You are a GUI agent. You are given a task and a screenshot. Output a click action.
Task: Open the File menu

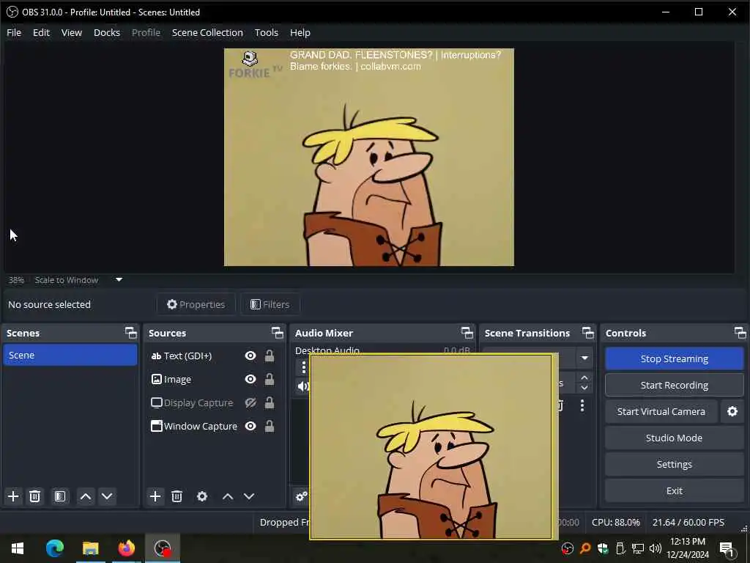[14, 32]
